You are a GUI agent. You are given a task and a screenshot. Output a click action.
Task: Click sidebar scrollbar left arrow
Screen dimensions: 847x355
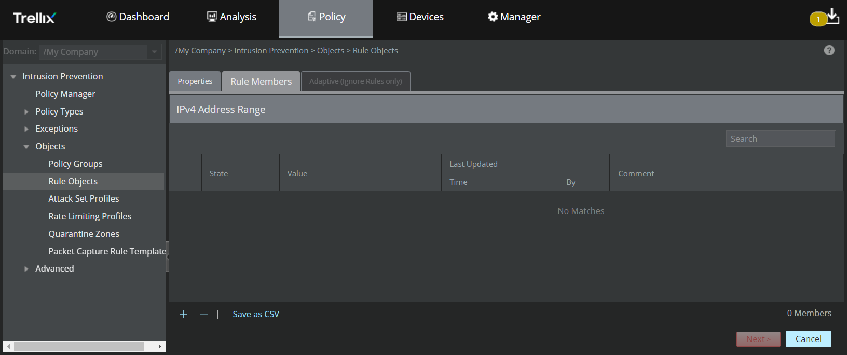[x=8, y=346]
